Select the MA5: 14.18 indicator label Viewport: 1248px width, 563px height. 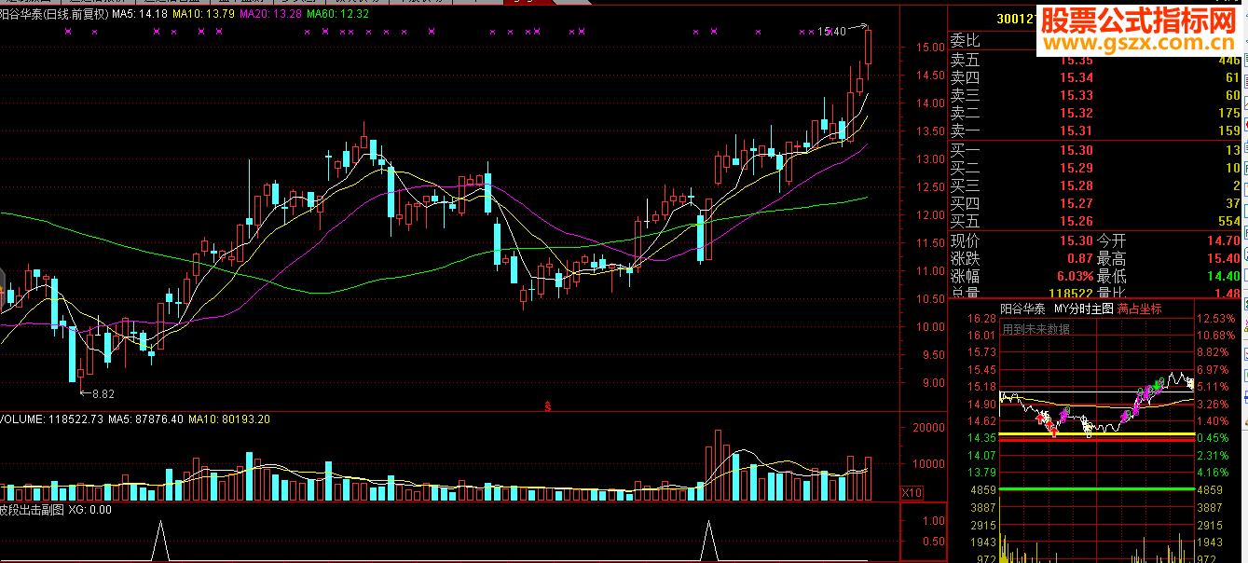(x=140, y=14)
